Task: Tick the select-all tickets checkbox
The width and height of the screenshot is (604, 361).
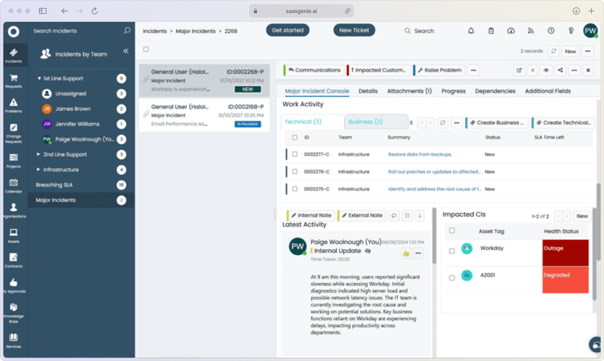Action: (146, 49)
